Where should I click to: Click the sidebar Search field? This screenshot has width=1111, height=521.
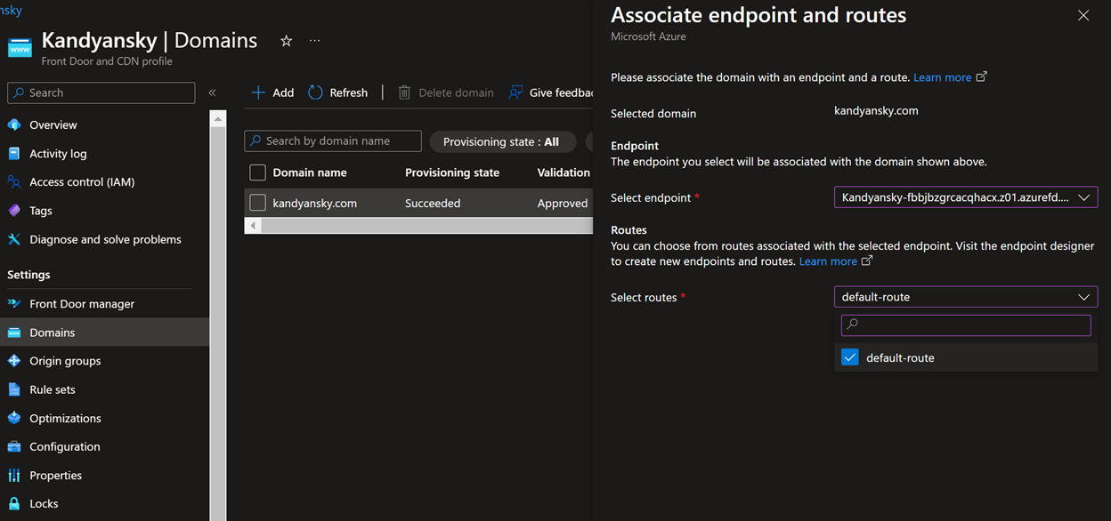coord(101,92)
